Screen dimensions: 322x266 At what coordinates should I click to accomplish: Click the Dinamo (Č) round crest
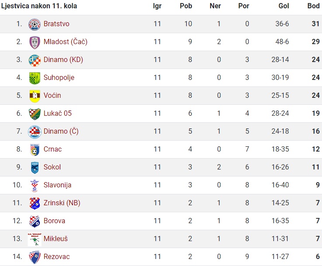coord(35,132)
